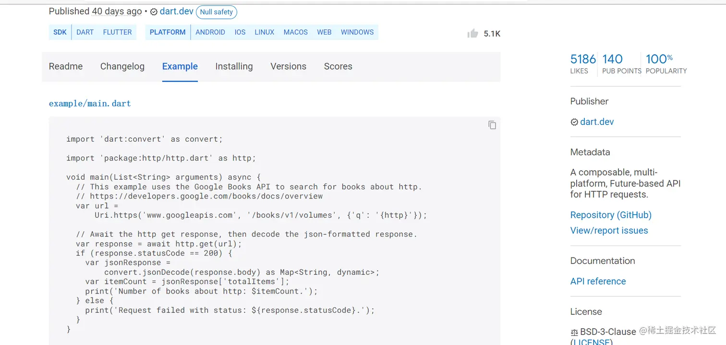Image resolution: width=726 pixels, height=345 pixels.
Task: Click 'Number of books about http' print line
Action: pos(202,291)
